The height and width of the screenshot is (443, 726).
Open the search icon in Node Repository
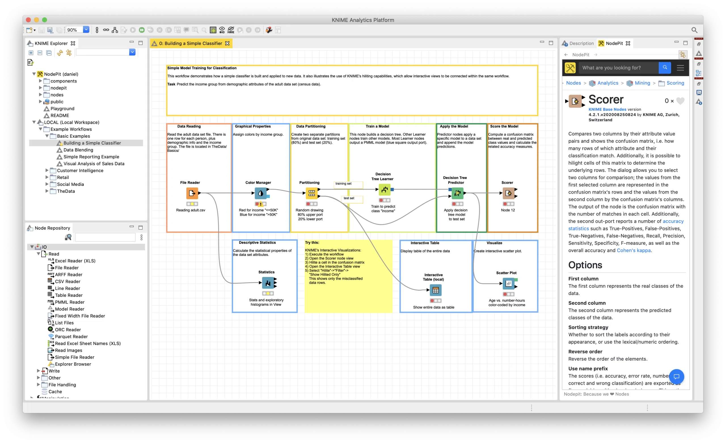tap(68, 237)
